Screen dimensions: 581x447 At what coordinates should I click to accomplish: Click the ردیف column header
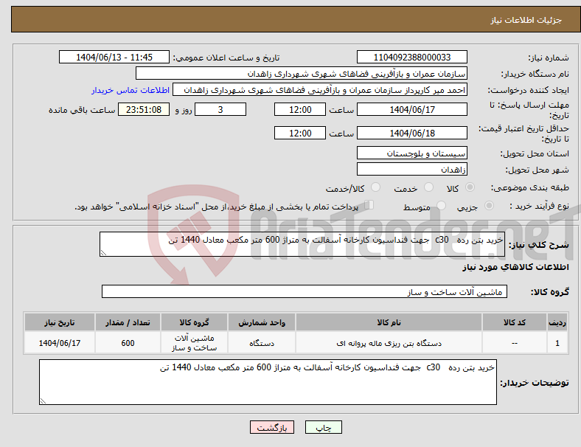(557, 322)
